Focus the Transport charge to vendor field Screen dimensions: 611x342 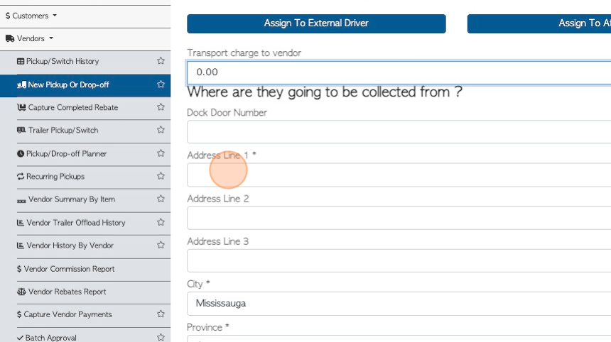click(399, 72)
